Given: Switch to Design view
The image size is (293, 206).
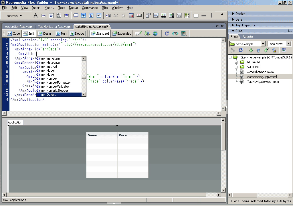Looking at the screenshot, I should pyautogui.click(x=45, y=34).
